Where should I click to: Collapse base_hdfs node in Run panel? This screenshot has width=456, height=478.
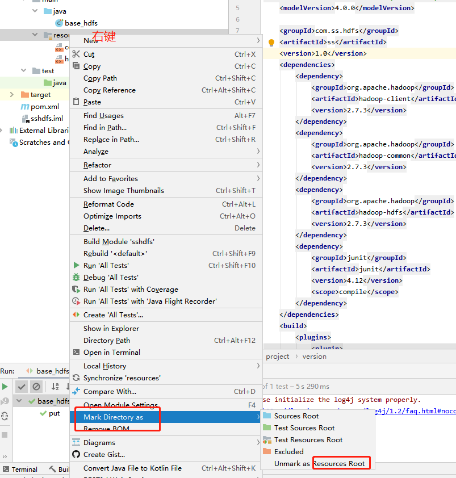[19, 400]
